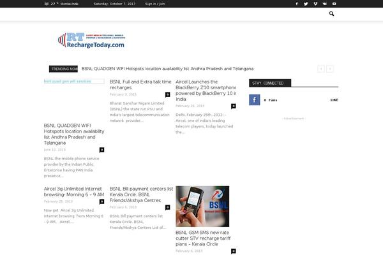The image size is (383, 255).
Task: Open the trending BSNL QUADGEN WIFI ticker headline
Action: (167, 69)
